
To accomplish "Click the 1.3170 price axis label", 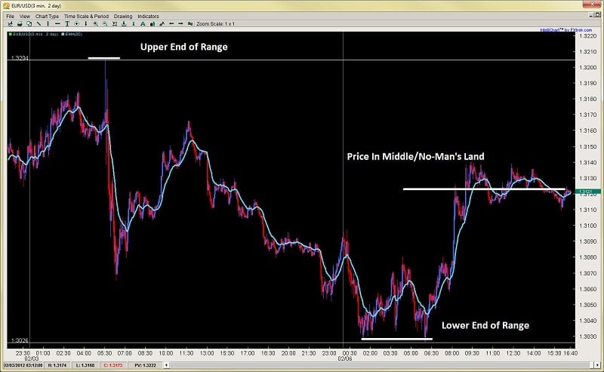I will pyautogui.click(x=587, y=115).
